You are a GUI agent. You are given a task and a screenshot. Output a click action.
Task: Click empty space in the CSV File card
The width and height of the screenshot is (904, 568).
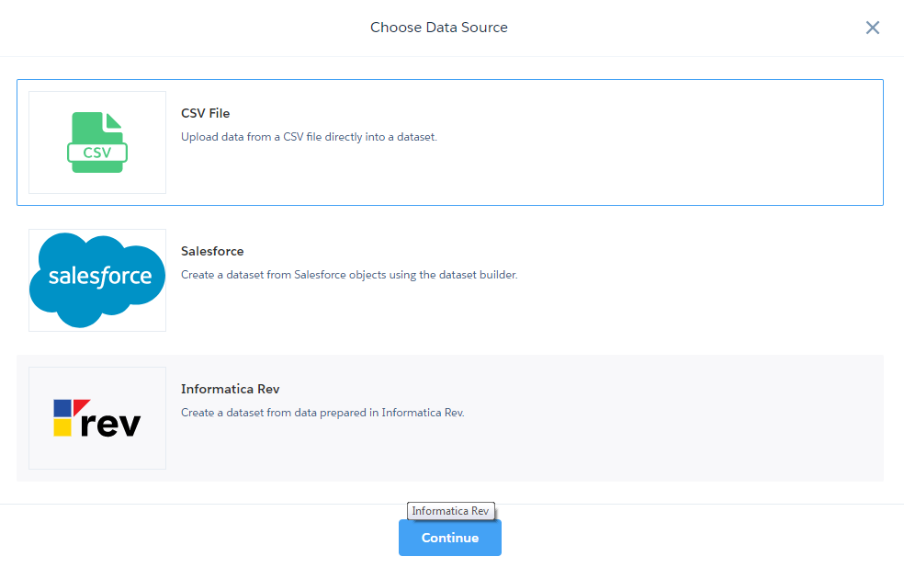[643, 165]
